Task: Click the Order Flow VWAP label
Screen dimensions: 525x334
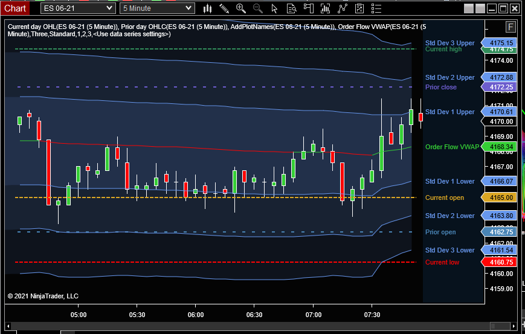Action: coord(452,147)
